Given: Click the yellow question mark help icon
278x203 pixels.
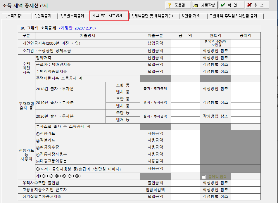Looking at the screenshot, I should click(169, 5).
